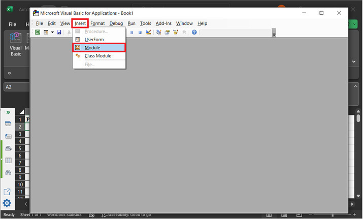Collapse the Excel formula bar chevron
363x219 pixels.
355,86
